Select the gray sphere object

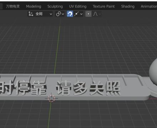point(153,72)
